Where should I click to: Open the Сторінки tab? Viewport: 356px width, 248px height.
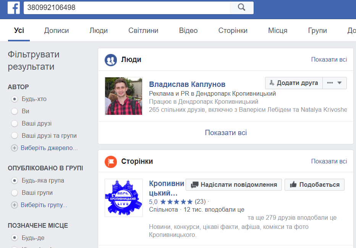pos(233,31)
